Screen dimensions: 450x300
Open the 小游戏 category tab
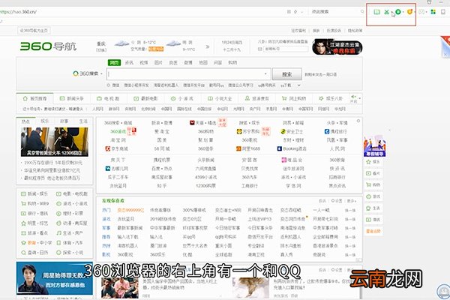pos(182,98)
